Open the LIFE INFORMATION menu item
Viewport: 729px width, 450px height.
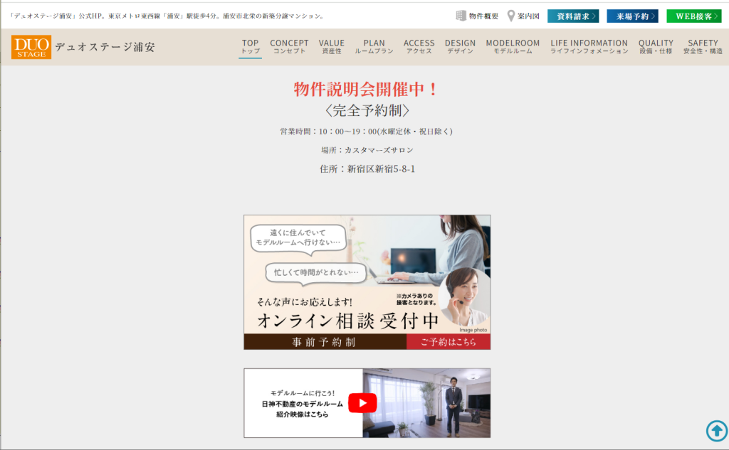click(x=589, y=47)
